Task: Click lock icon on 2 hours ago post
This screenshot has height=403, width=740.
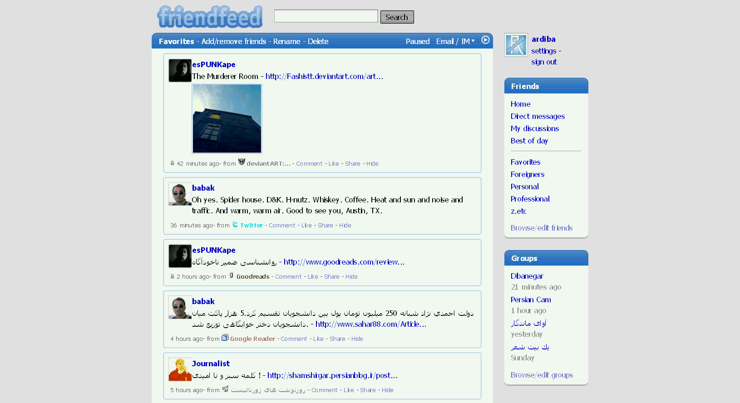Action: (173, 276)
